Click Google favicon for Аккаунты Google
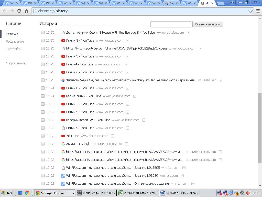The height and width of the screenshot is (197, 262). [63, 144]
